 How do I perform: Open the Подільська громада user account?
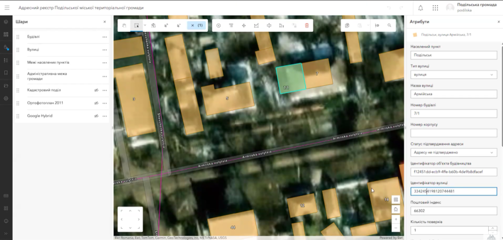click(472, 7)
